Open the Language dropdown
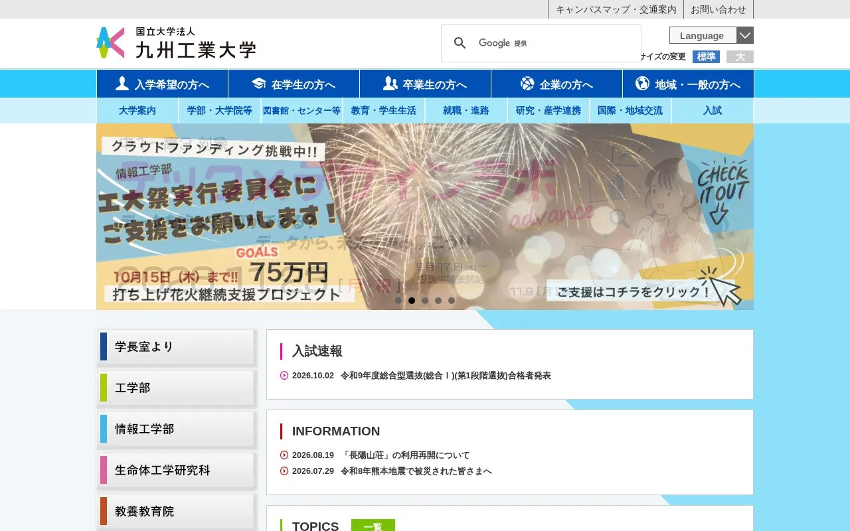The image size is (850, 531). point(711,35)
